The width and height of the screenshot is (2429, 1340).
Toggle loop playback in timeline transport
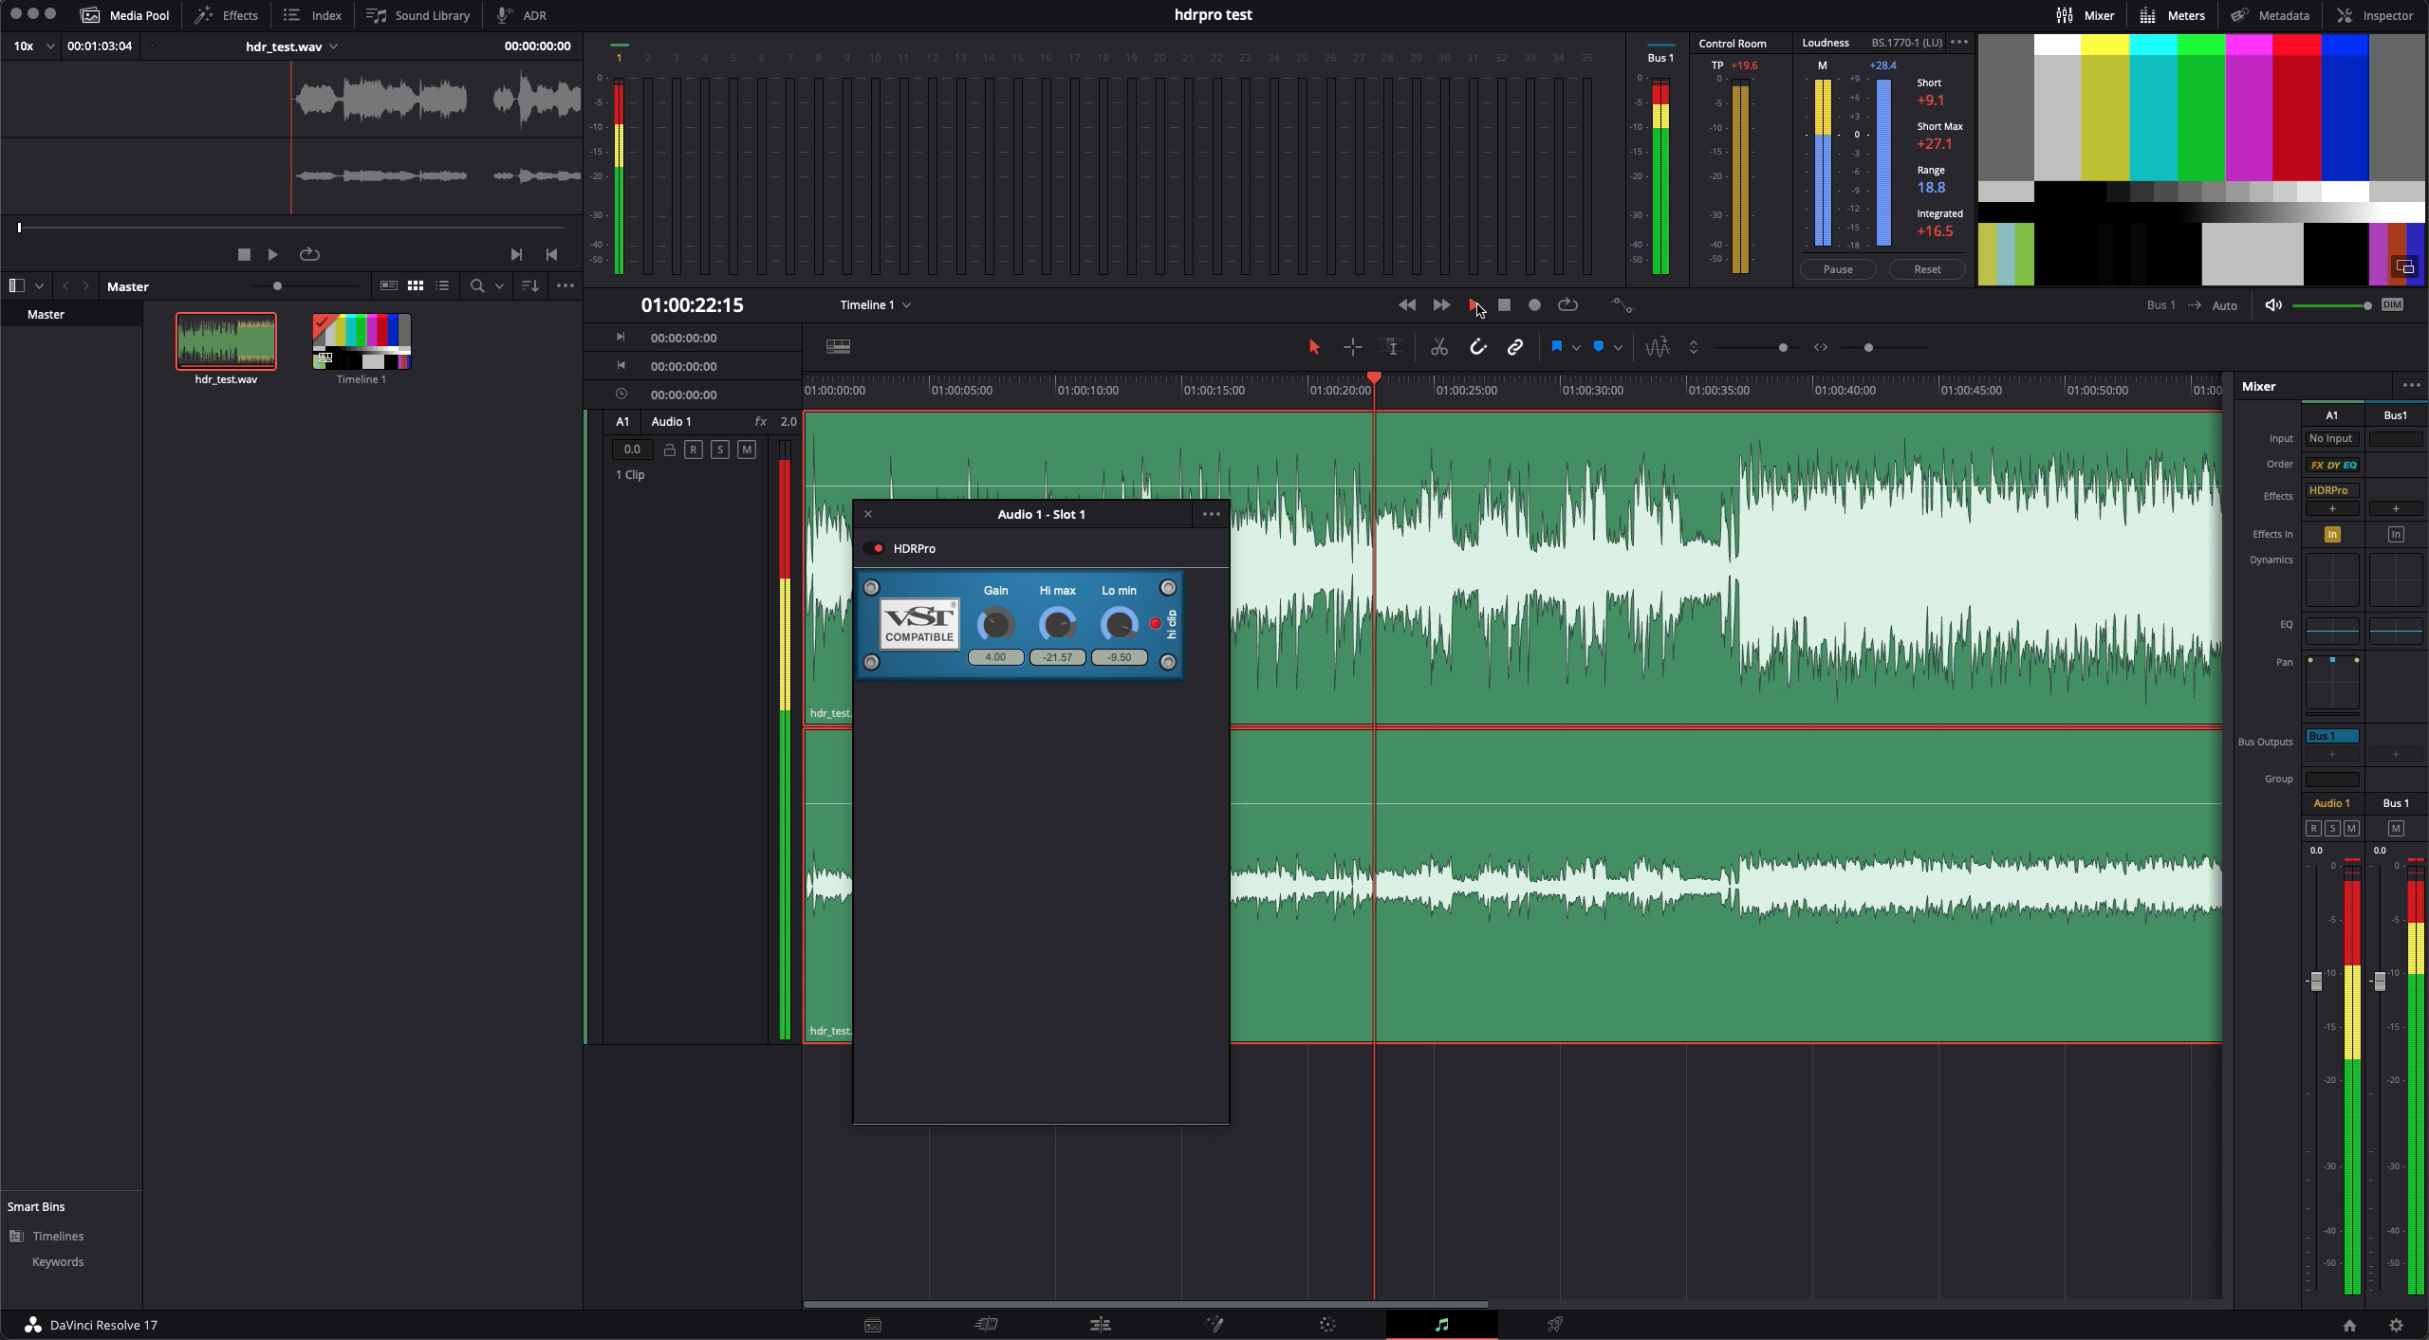pyautogui.click(x=1567, y=305)
